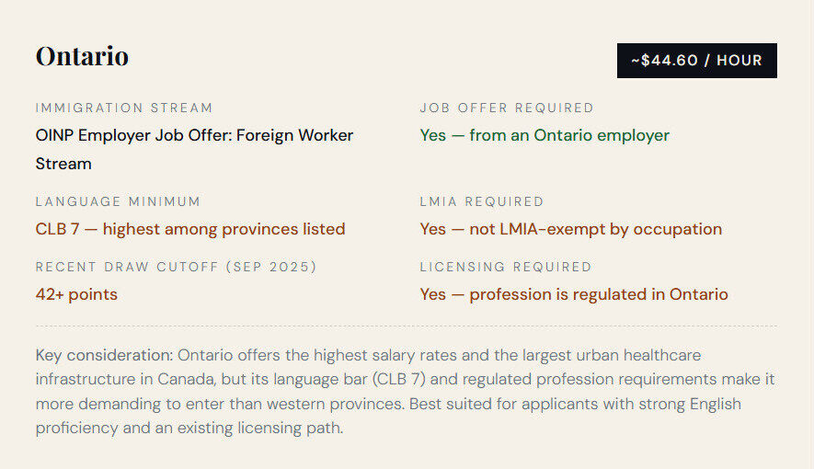
Task: Click Recent Draw Cutoff (Sep 2025) label
Action: point(176,267)
